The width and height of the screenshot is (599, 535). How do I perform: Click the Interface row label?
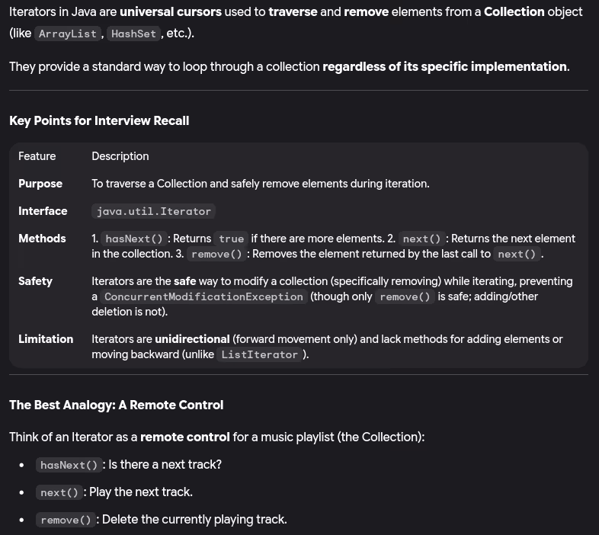(x=43, y=211)
